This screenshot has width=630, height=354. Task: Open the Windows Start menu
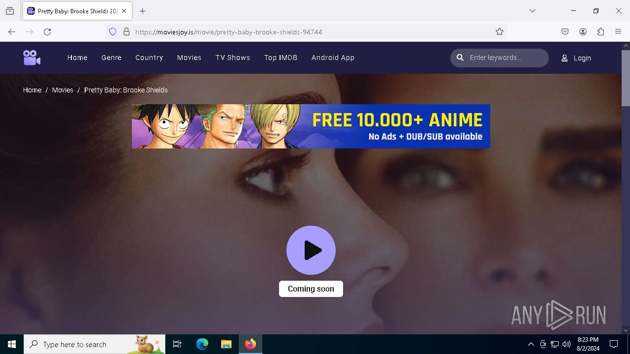(12, 344)
